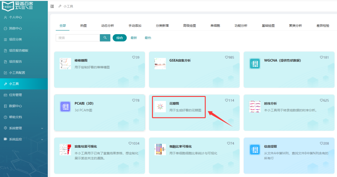The height and width of the screenshot is (177, 337).
Task: Open the 花瓣图 flower thumbnail
Action: tap(160, 107)
